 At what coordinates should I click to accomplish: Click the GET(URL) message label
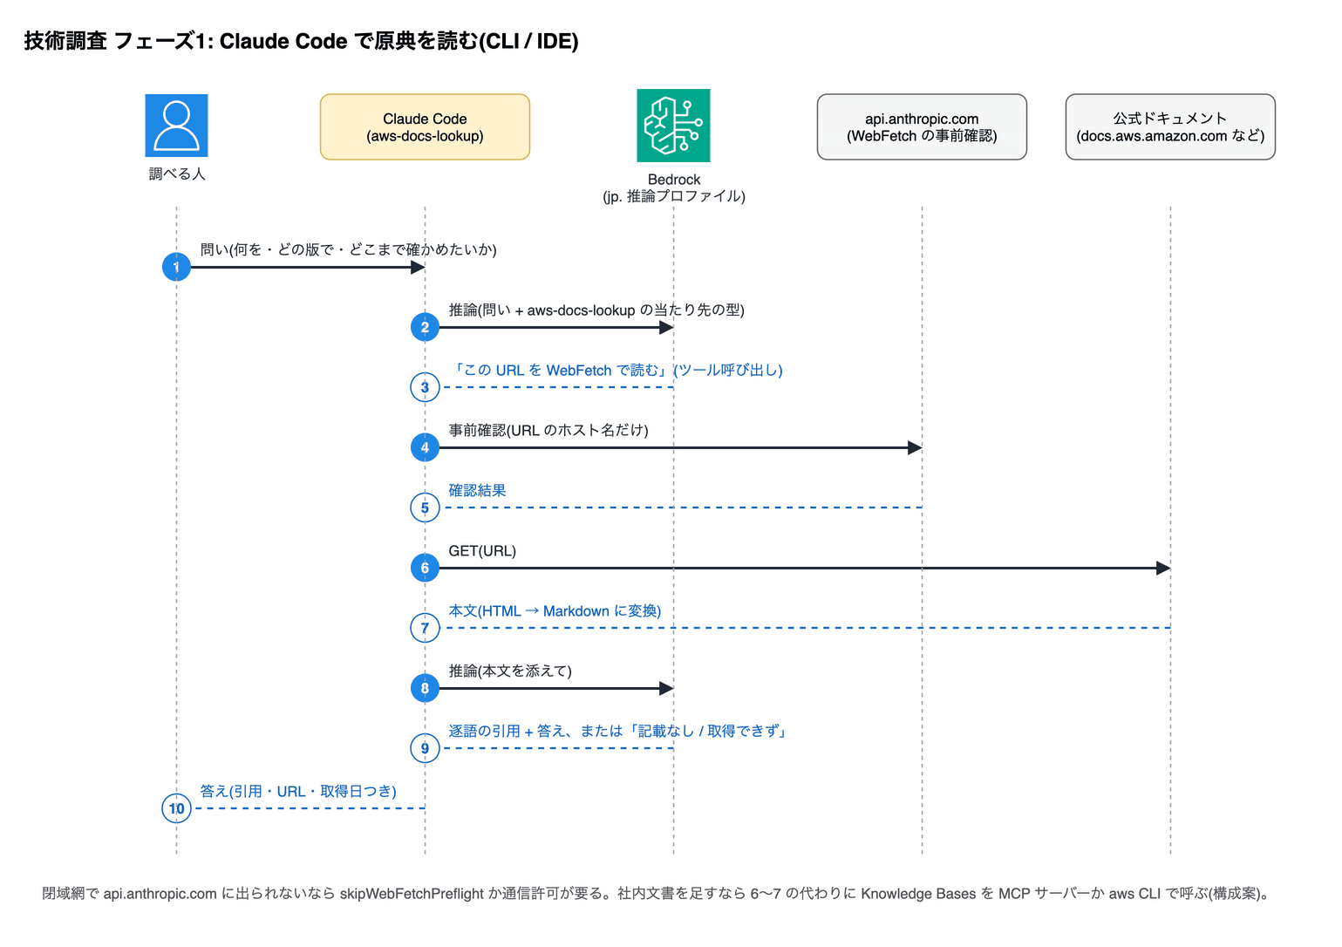(482, 550)
